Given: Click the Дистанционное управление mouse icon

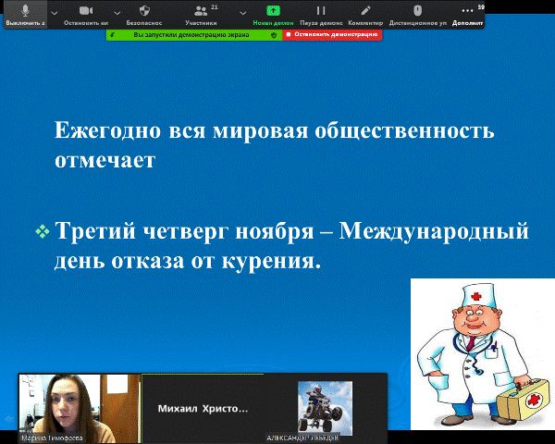Looking at the screenshot, I should click(417, 13).
